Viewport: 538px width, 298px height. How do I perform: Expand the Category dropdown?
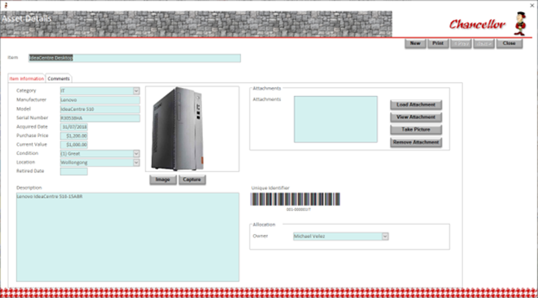(136, 91)
